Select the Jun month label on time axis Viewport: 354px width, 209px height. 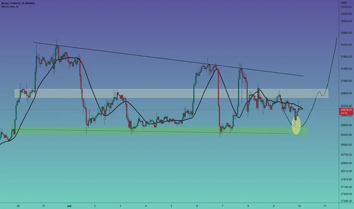pyautogui.click(x=69, y=206)
